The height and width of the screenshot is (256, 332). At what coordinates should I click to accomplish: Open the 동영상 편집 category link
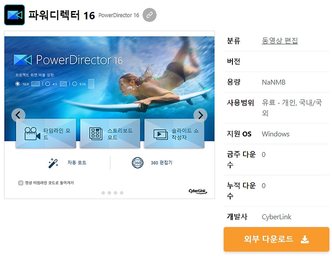280,40
